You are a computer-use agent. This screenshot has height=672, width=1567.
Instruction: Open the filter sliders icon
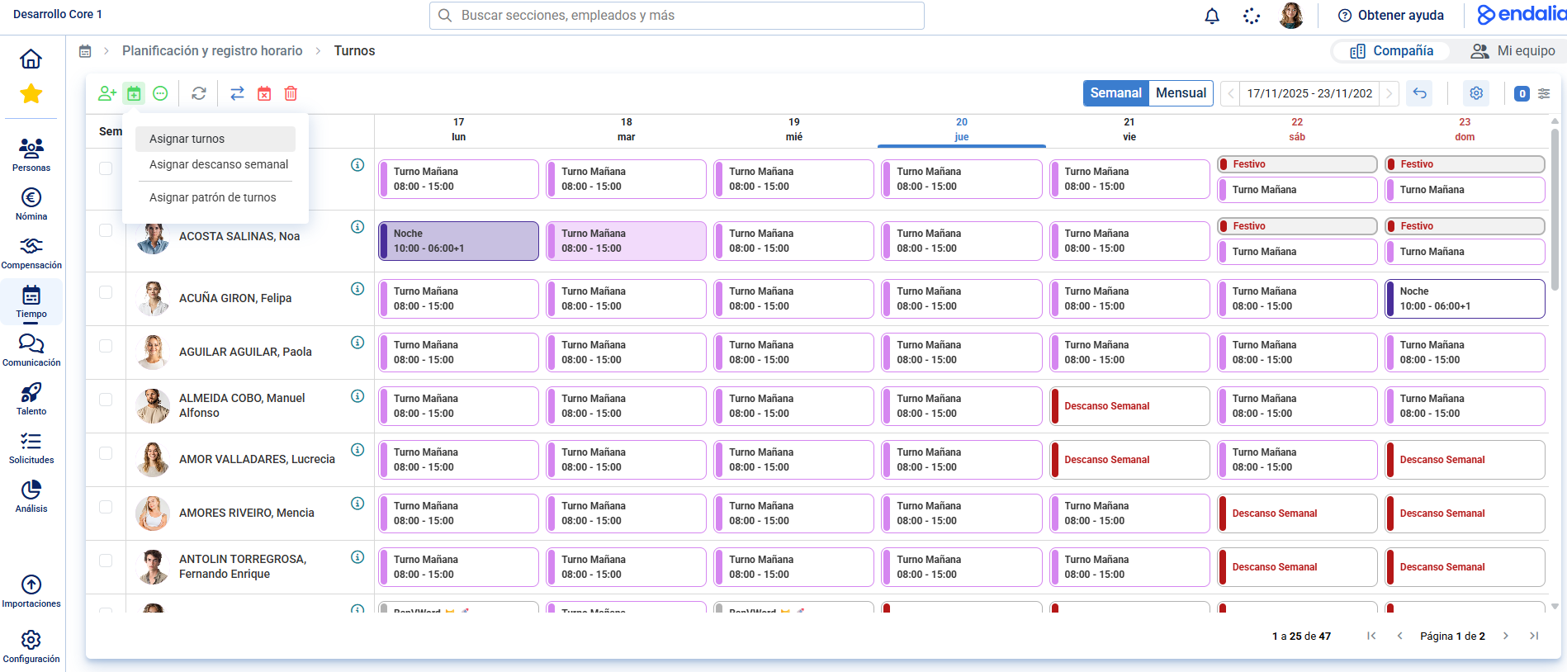coord(1544,93)
